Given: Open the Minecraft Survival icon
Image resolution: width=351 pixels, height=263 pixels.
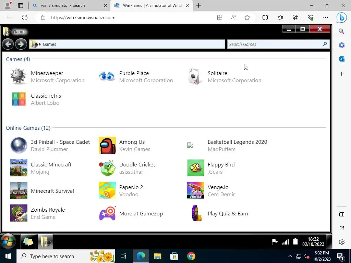Looking at the screenshot, I should [x=19, y=190].
